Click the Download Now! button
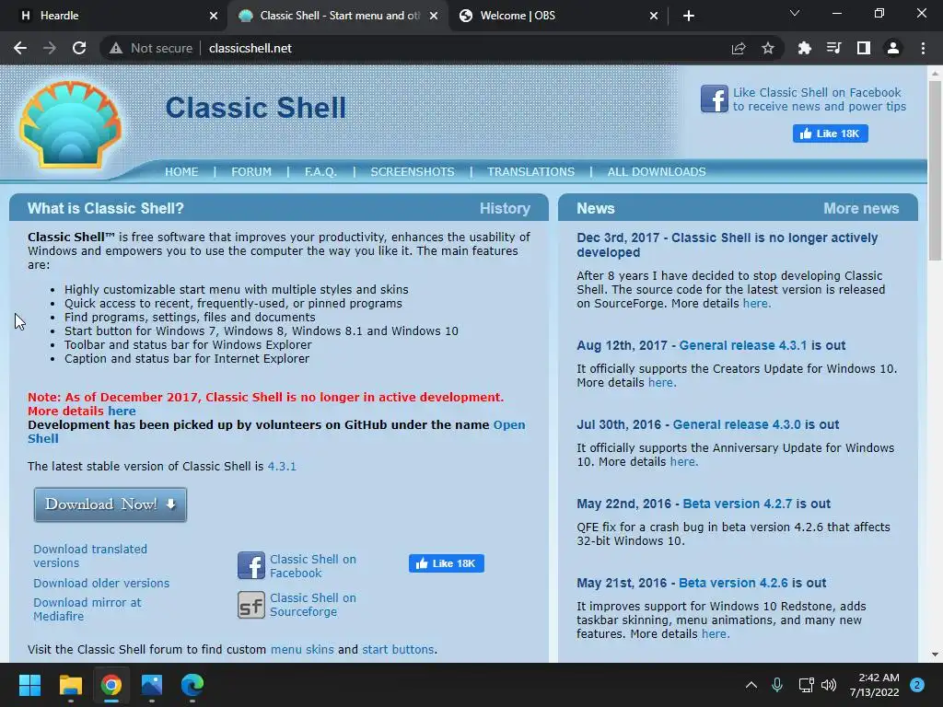 [x=111, y=504]
